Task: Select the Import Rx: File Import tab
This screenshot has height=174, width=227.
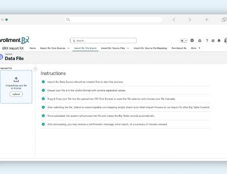Action: [x=85, y=48]
